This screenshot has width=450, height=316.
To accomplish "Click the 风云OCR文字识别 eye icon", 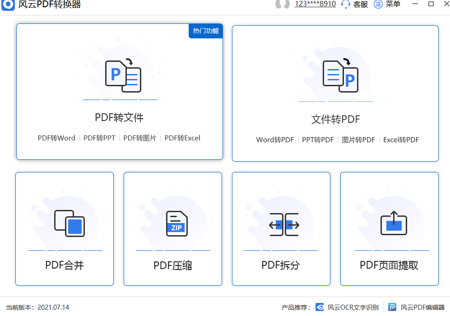I will (x=320, y=307).
